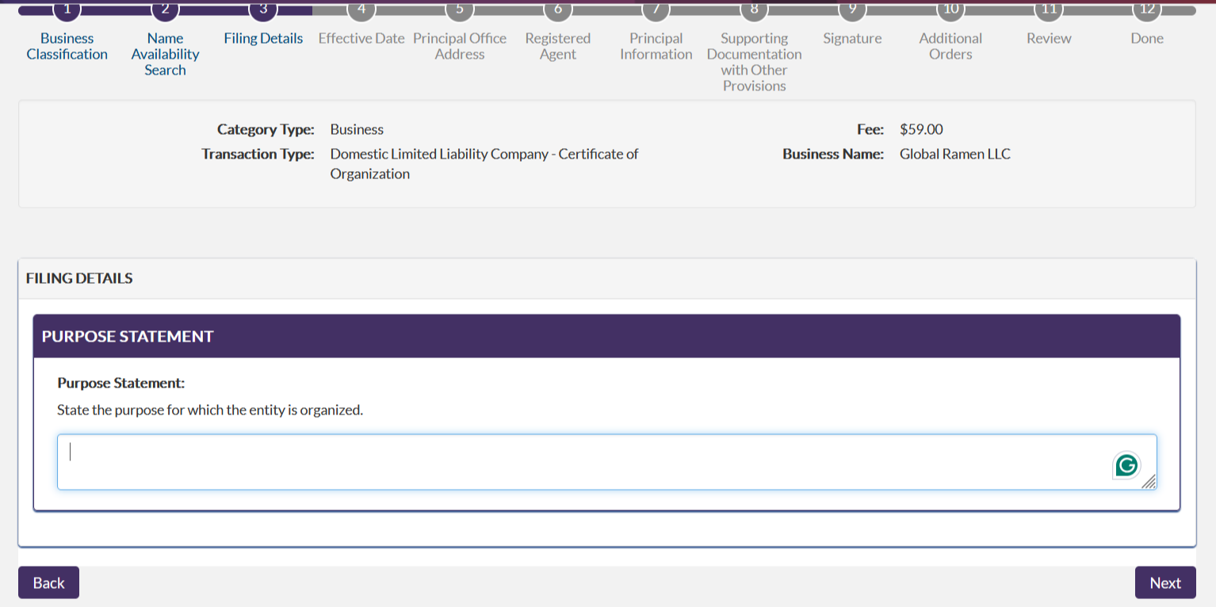The height and width of the screenshot is (607, 1216).
Task: Open Supporting Documentation with Other Provisions step
Action: 754,62
